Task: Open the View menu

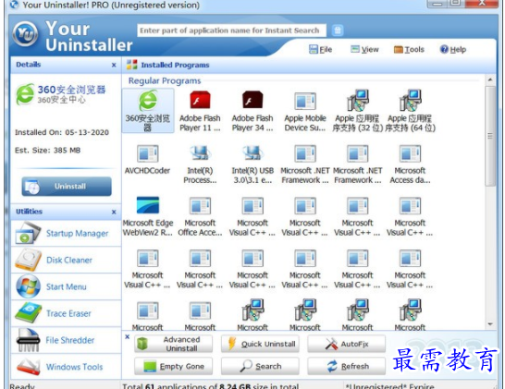Action: coord(364,50)
